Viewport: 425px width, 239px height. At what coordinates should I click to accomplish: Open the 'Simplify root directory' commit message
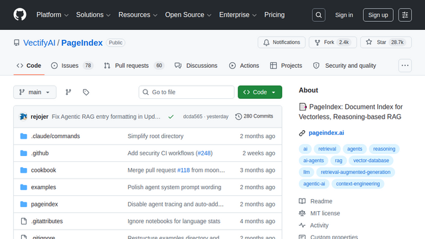[x=155, y=136]
